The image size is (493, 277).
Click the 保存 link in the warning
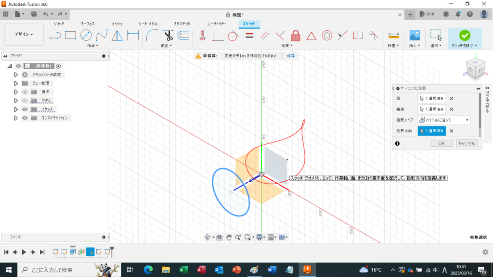[291, 56]
